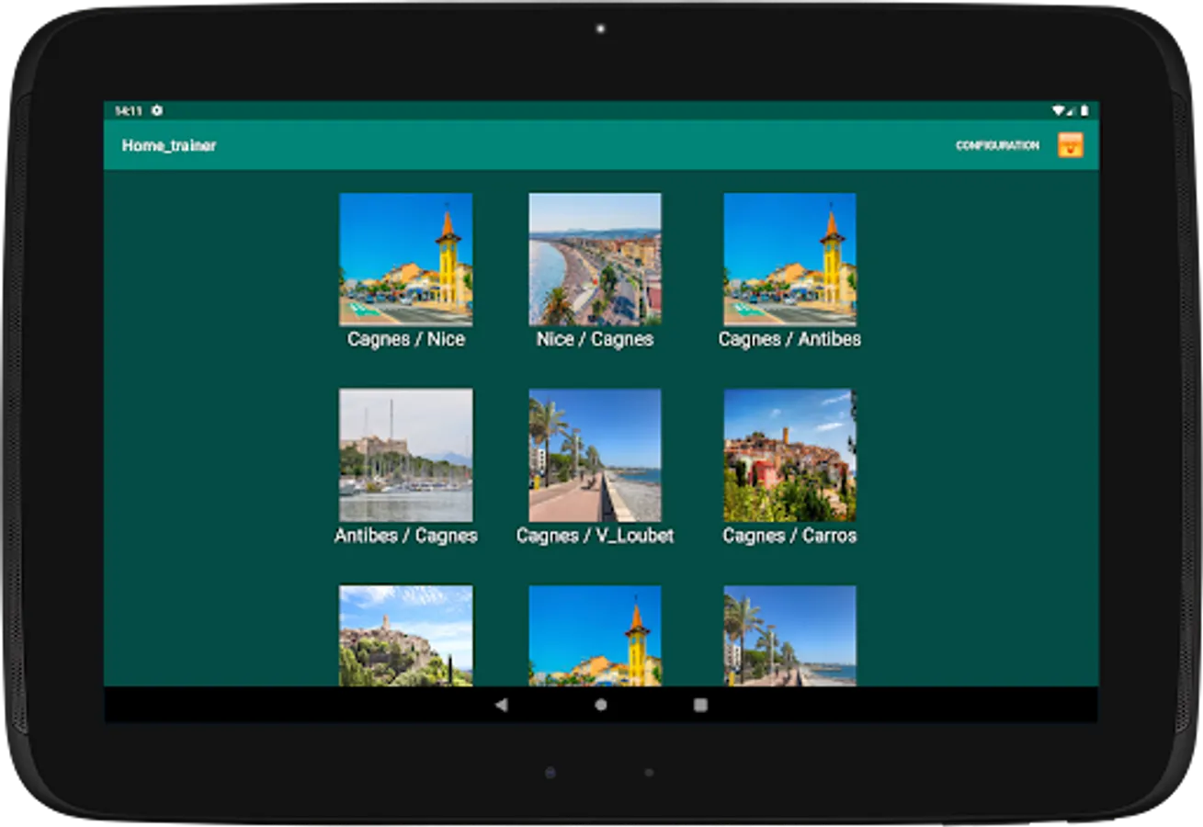This screenshot has width=1203, height=827.
Task: Click the Home_trainer app title
Action: [169, 145]
